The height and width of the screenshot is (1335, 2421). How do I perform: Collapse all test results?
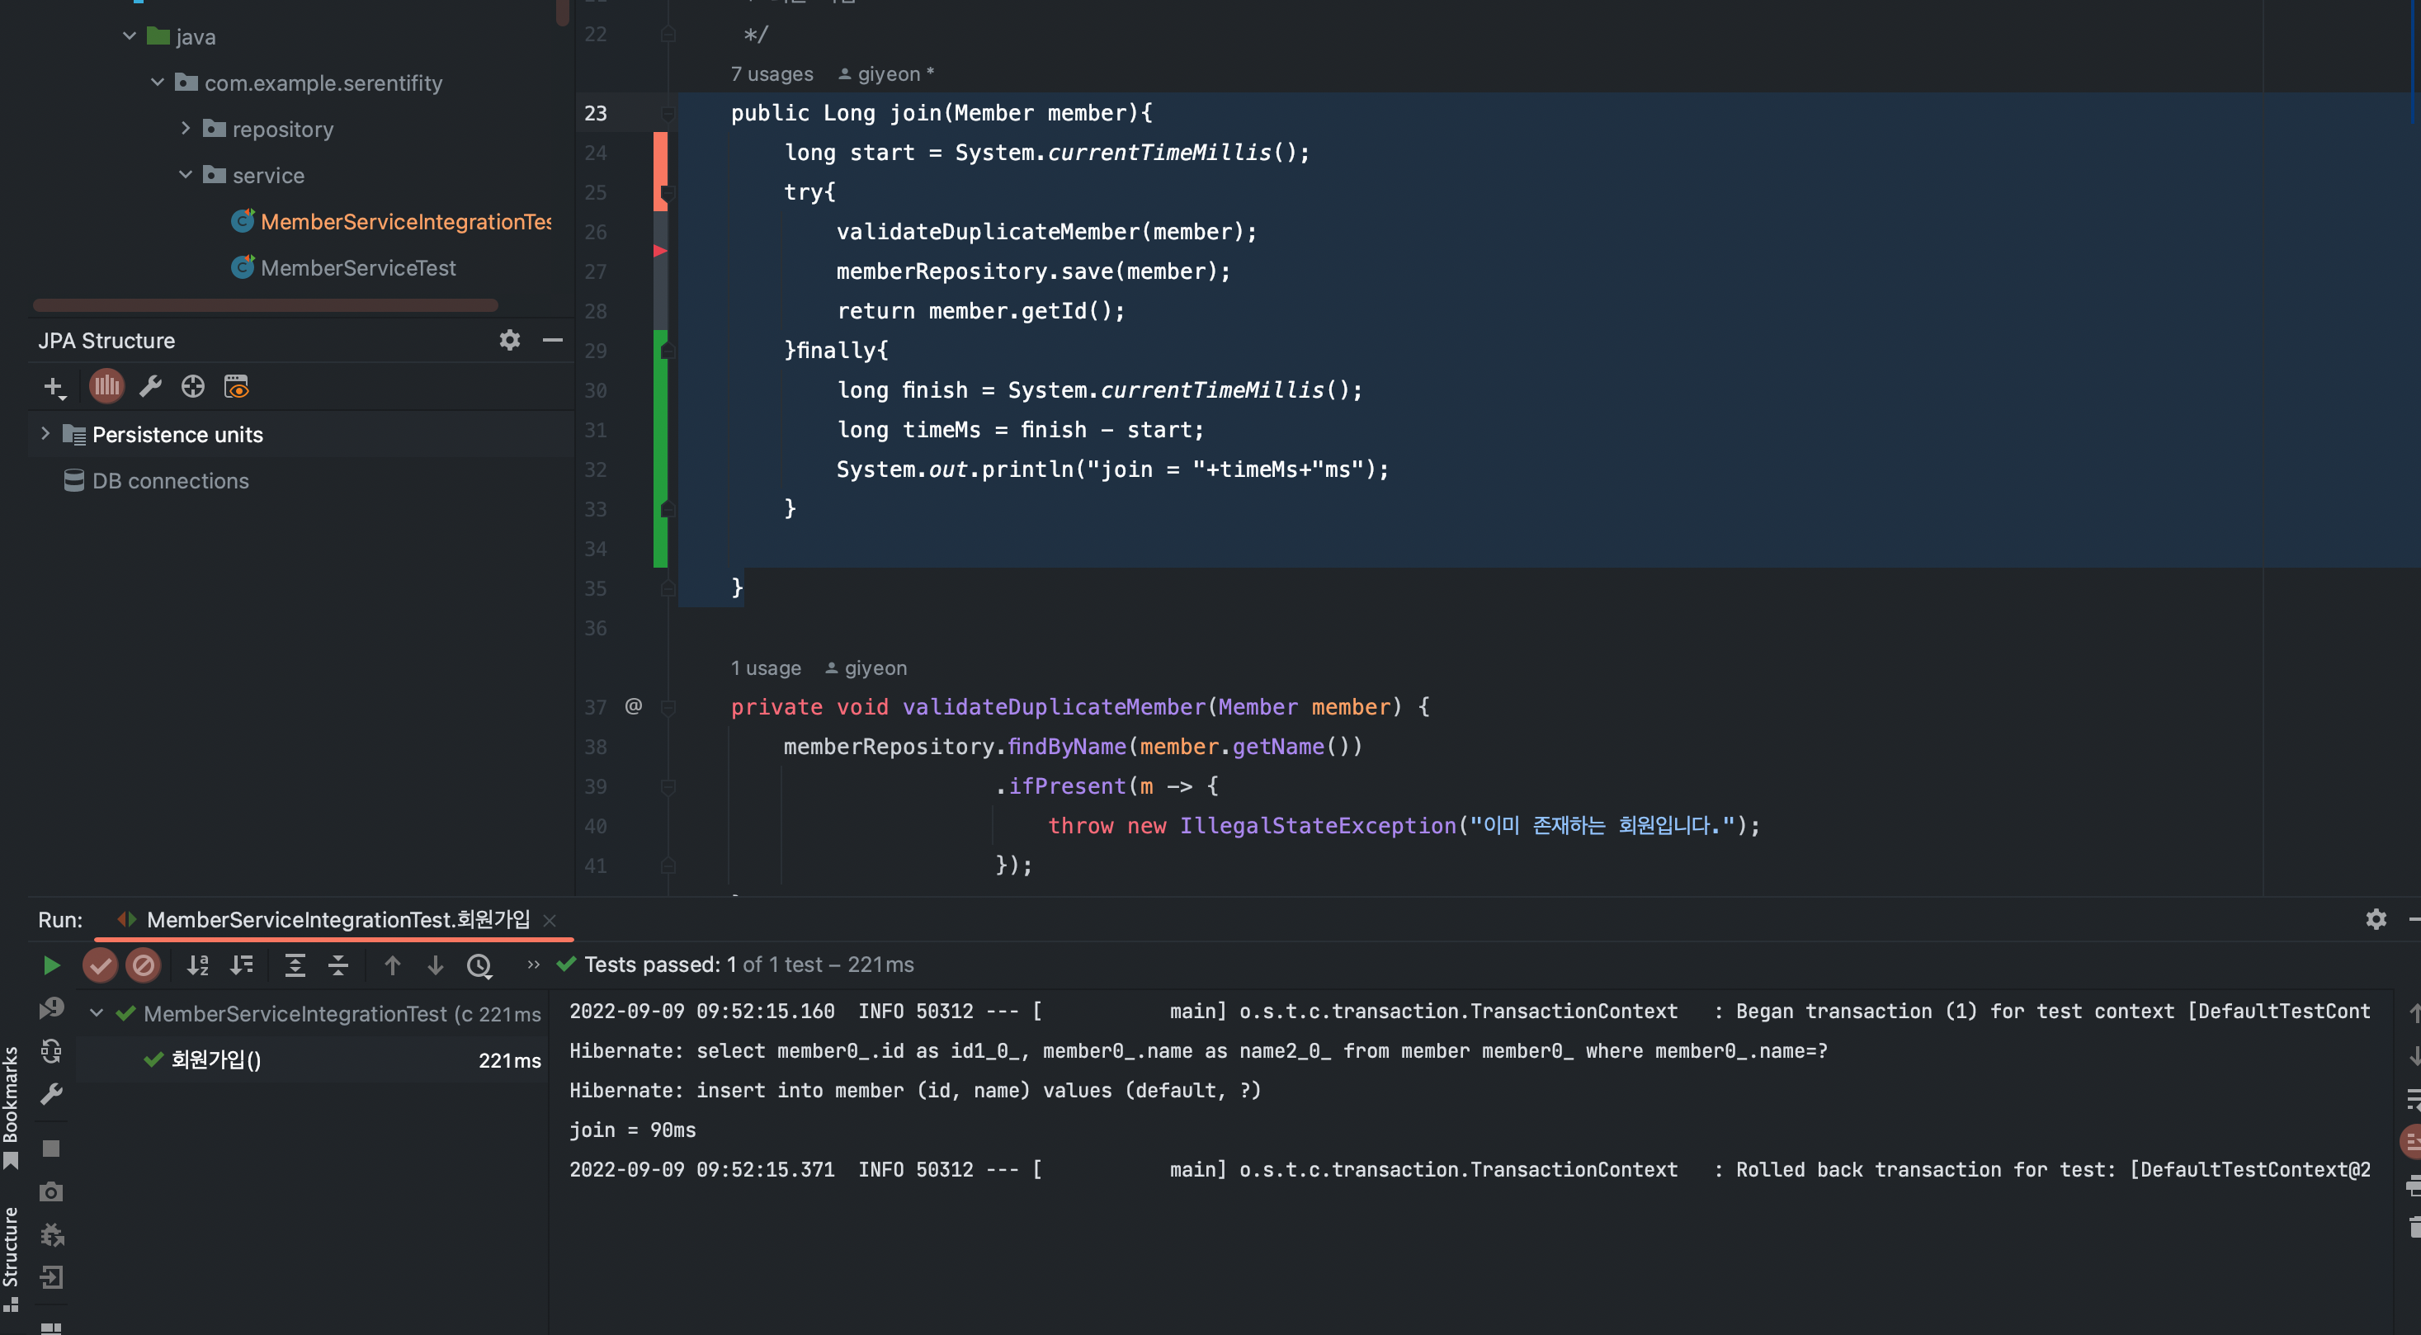tap(338, 965)
